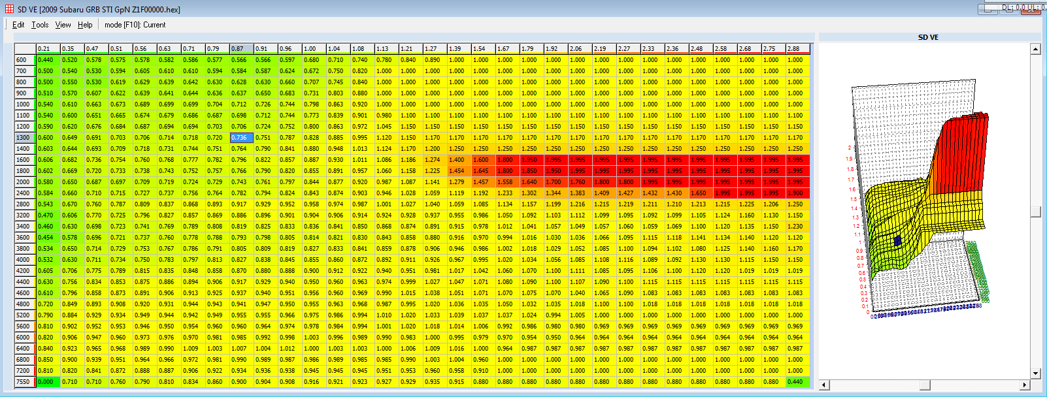Click the red grid application icon in title bar
The width and height of the screenshot is (1047, 397).
point(9,9)
